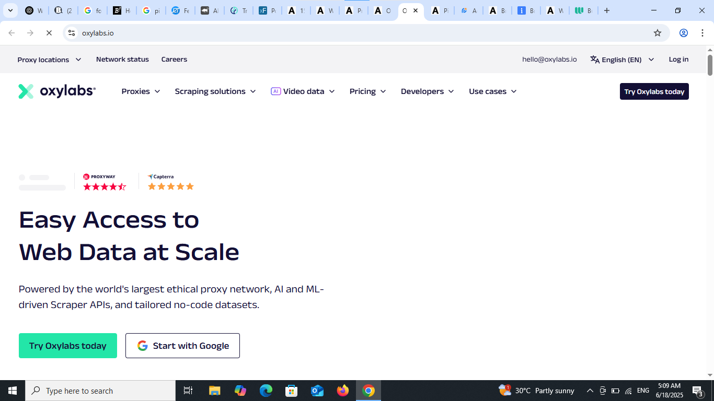Show hidden system tray icons
The width and height of the screenshot is (714, 401).
(x=590, y=391)
